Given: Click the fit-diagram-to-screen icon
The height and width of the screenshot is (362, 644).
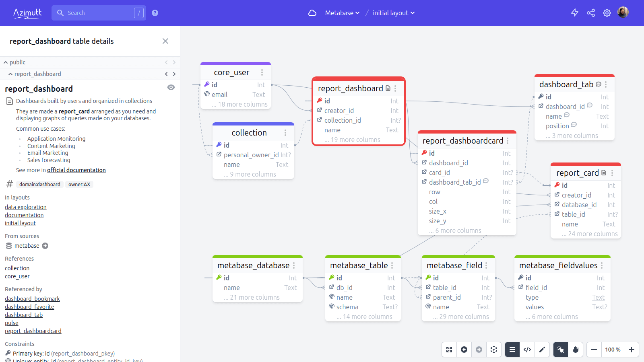Looking at the screenshot, I should 449,350.
